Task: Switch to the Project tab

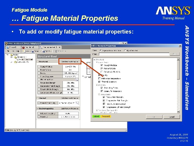Action: point(13,47)
